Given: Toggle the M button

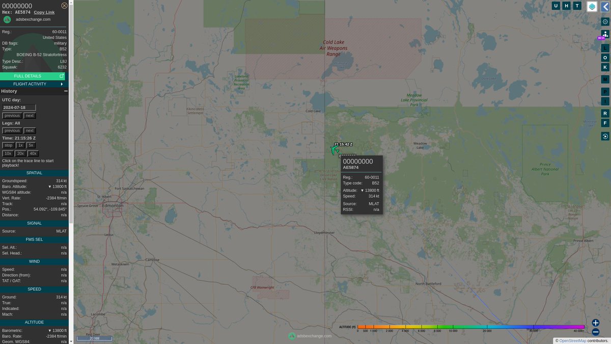Looking at the screenshot, I should (605, 80).
